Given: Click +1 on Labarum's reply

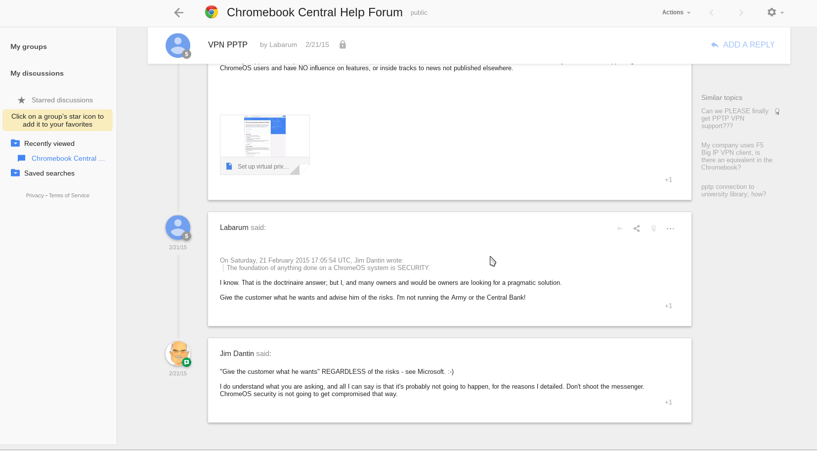Looking at the screenshot, I should pyautogui.click(x=668, y=306).
